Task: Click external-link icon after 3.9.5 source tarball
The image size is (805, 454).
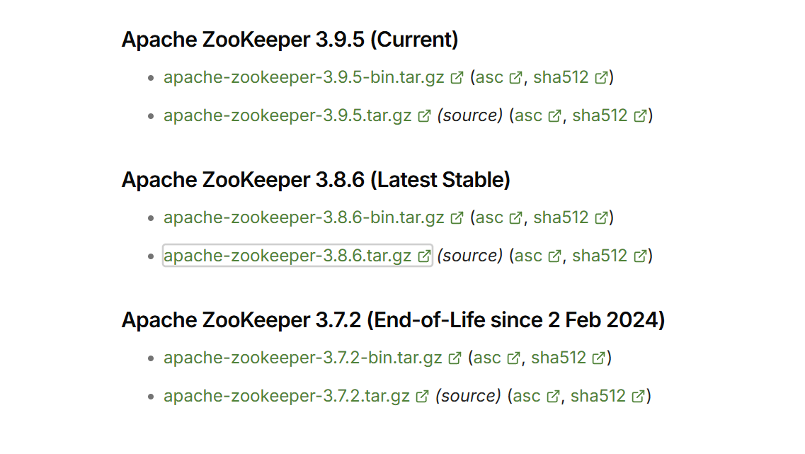Action: [424, 116]
